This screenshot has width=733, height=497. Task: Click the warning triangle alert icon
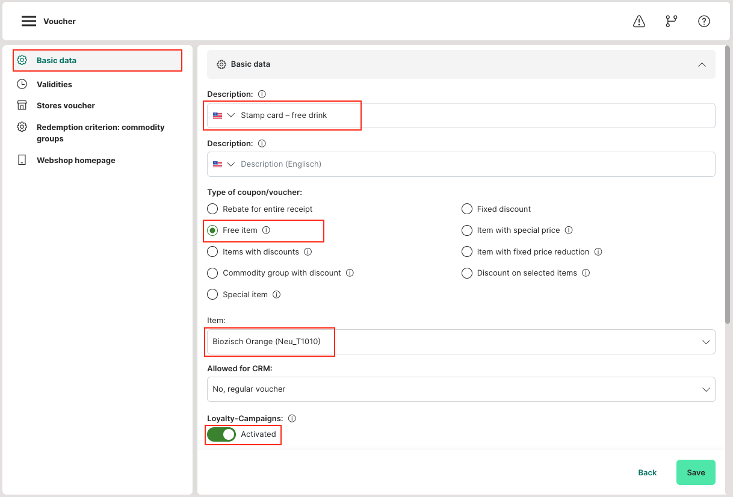(639, 21)
